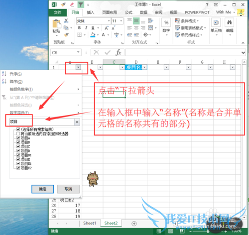Click the Number format percent icon

166,22
